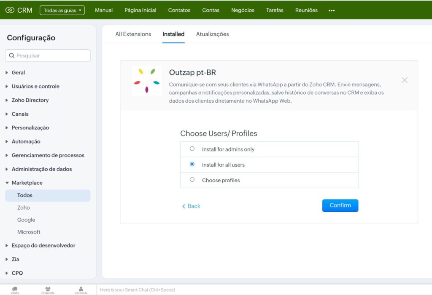Select 'Install for all users' radio option

tap(192, 164)
